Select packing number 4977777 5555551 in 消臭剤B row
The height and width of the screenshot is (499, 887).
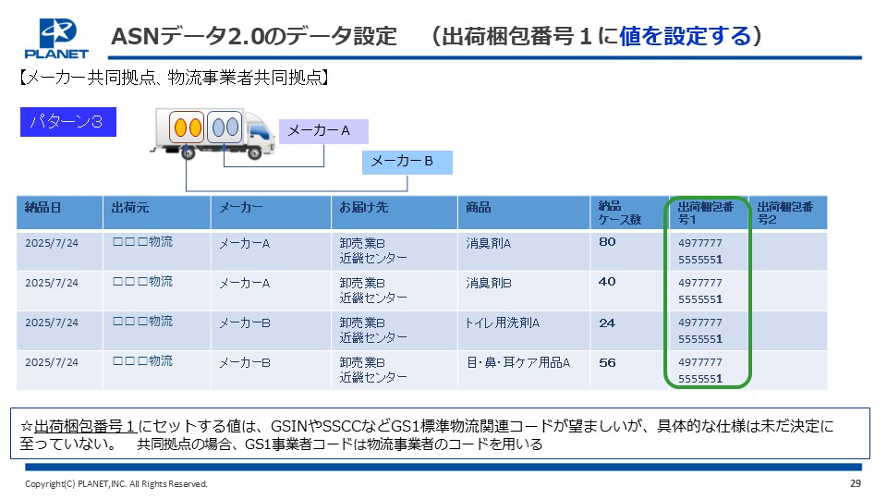coord(700,291)
